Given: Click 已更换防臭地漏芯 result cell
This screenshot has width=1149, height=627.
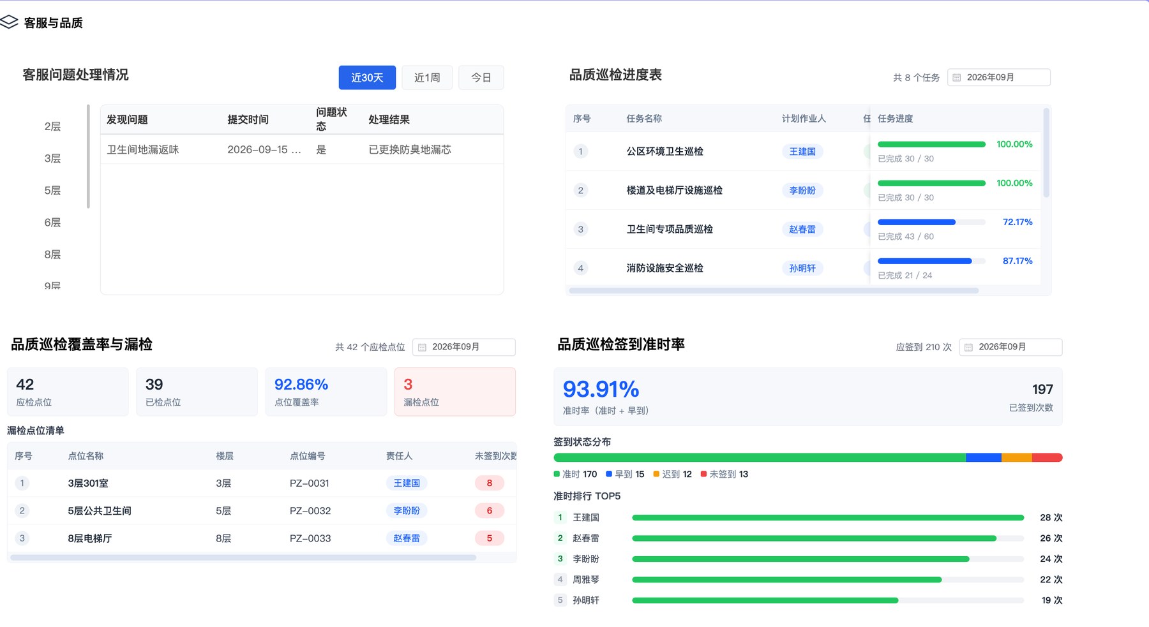Looking at the screenshot, I should 410,149.
